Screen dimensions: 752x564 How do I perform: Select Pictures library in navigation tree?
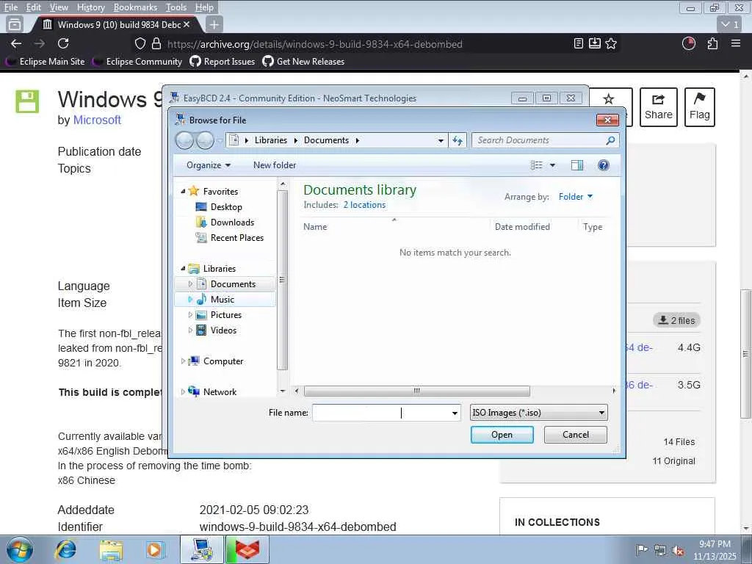pos(225,314)
